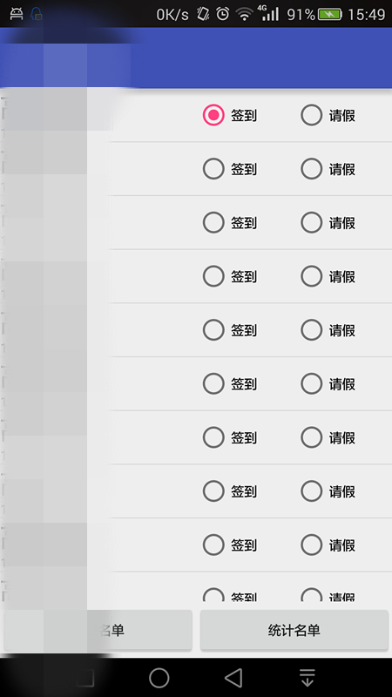Click the 统计名单 button
Screen dimensions: 392x697
(x=294, y=630)
